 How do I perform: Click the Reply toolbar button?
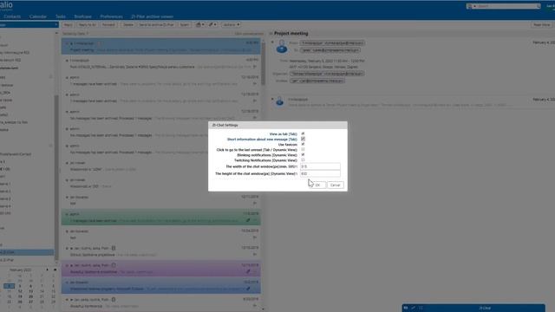click(68, 25)
